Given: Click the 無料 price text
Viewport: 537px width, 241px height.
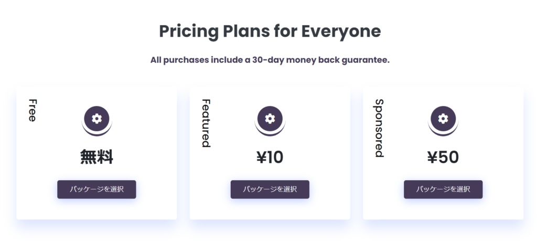Looking at the screenshot, I should tap(96, 158).
